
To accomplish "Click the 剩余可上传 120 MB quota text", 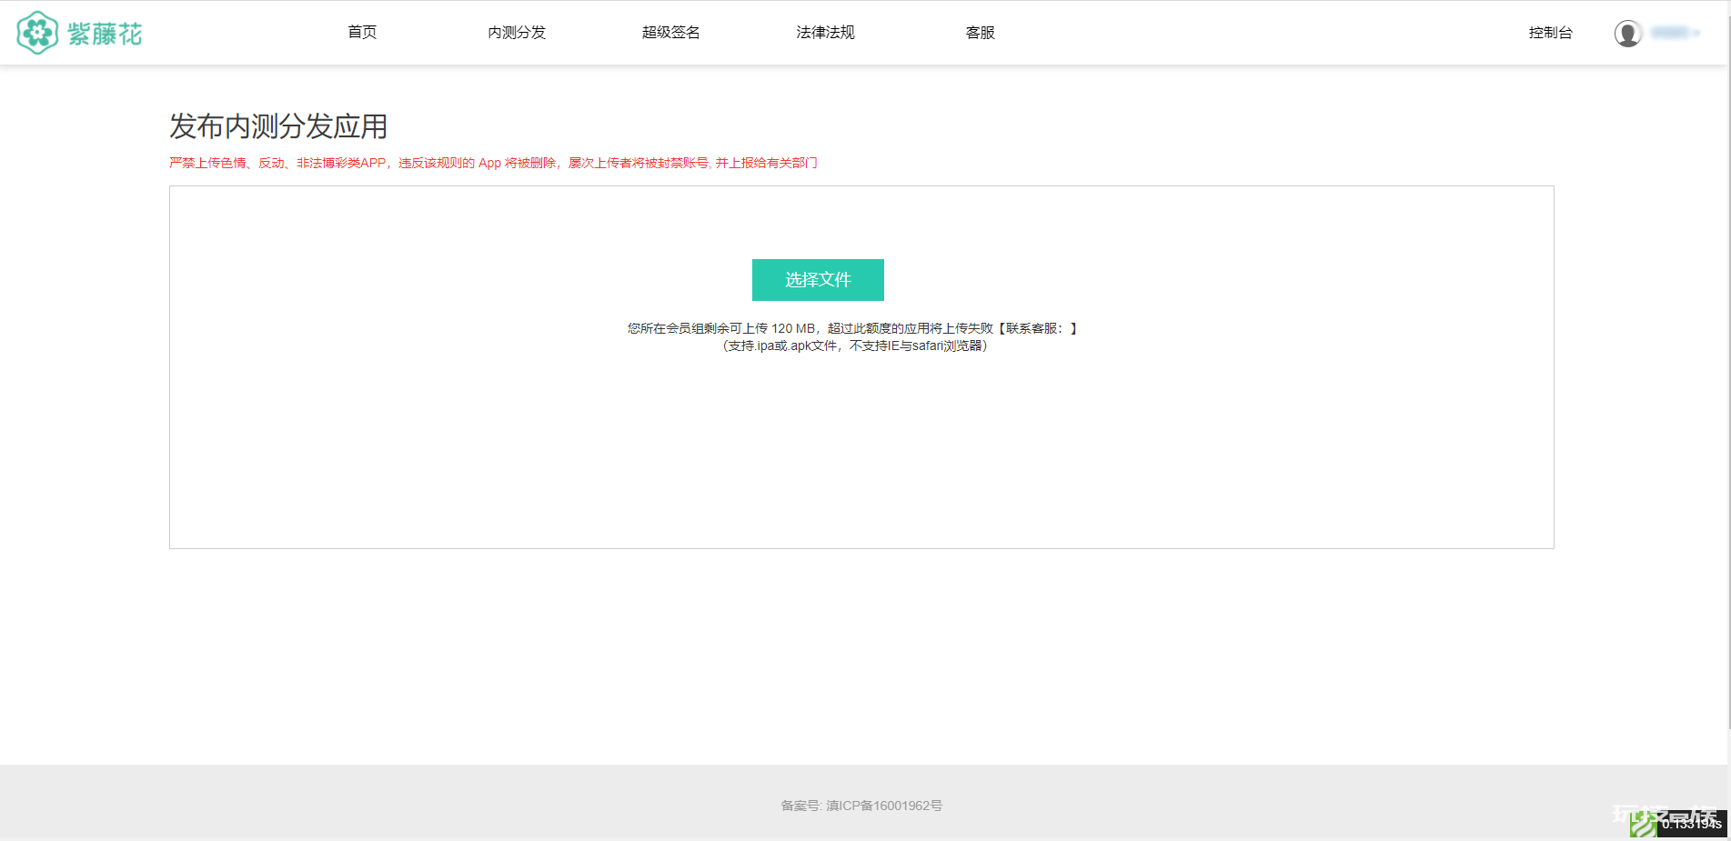I will click(853, 328).
